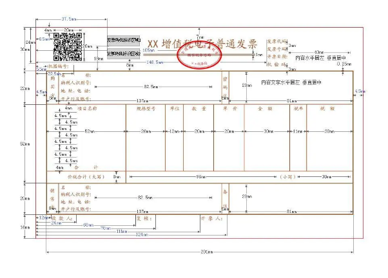Select the '税额' column header

coord(327,109)
